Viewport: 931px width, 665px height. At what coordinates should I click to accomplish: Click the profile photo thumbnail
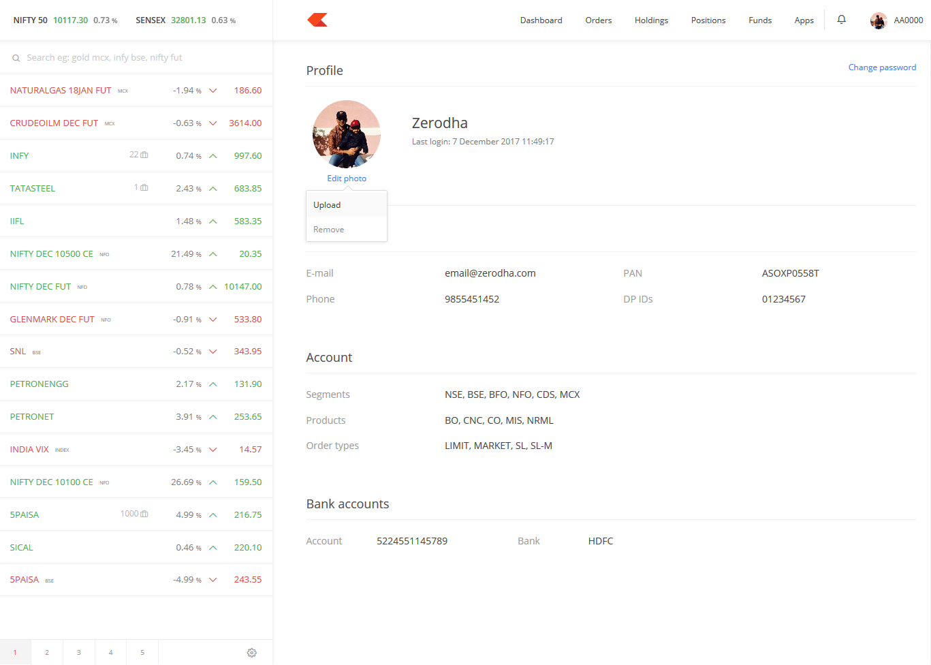click(x=347, y=134)
